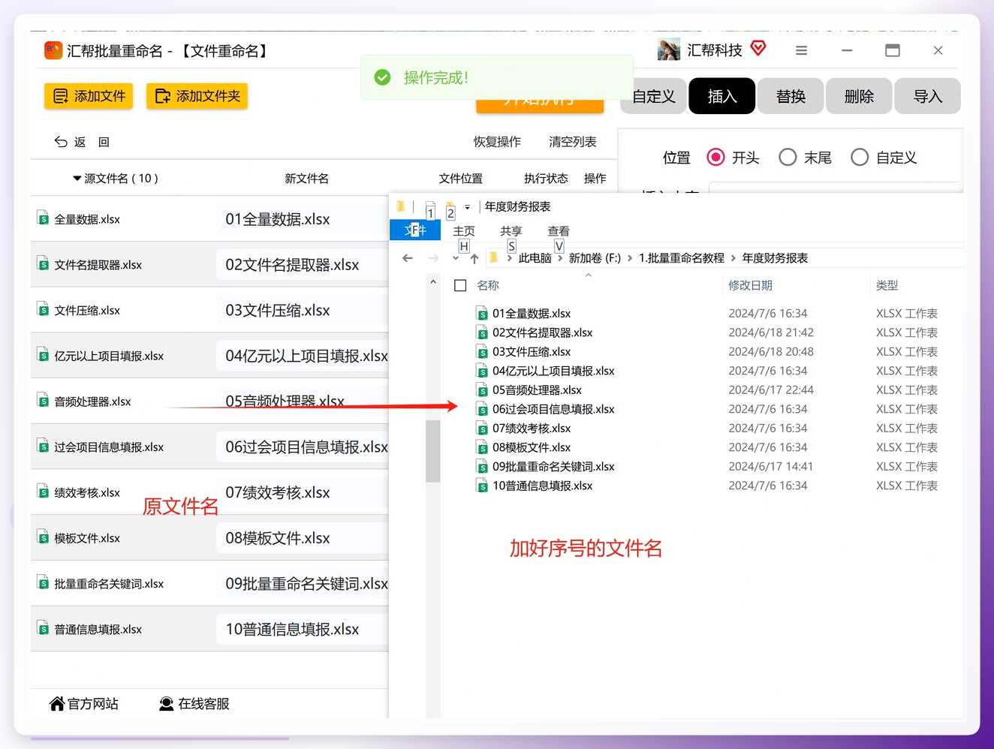Open the Explorer 主页 ribbon tab
The image size is (994, 749).
tap(464, 231)
